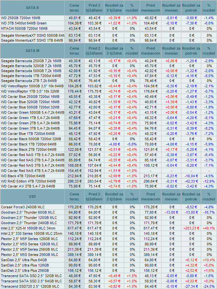Screen dimensions: 217x289
Task: Click WD Black 4TB 7200ot 64MB name
Action: point(23,176)
